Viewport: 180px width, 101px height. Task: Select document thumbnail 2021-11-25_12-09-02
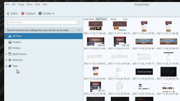(96, 57)
